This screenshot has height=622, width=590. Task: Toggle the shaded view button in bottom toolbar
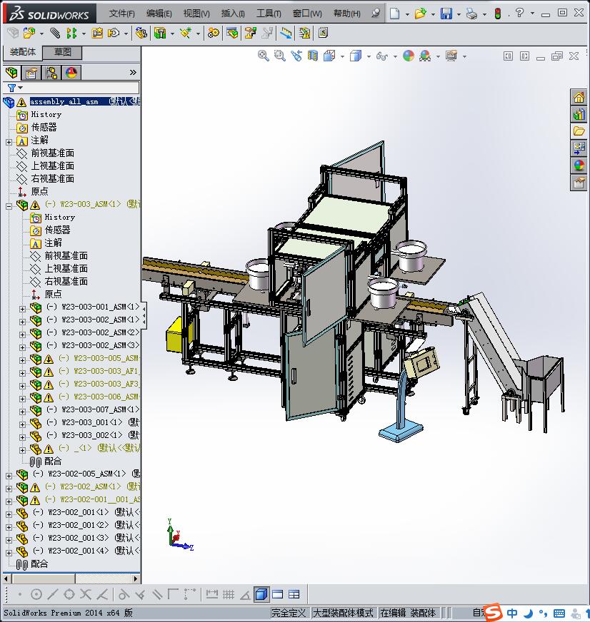coord(261,594)
